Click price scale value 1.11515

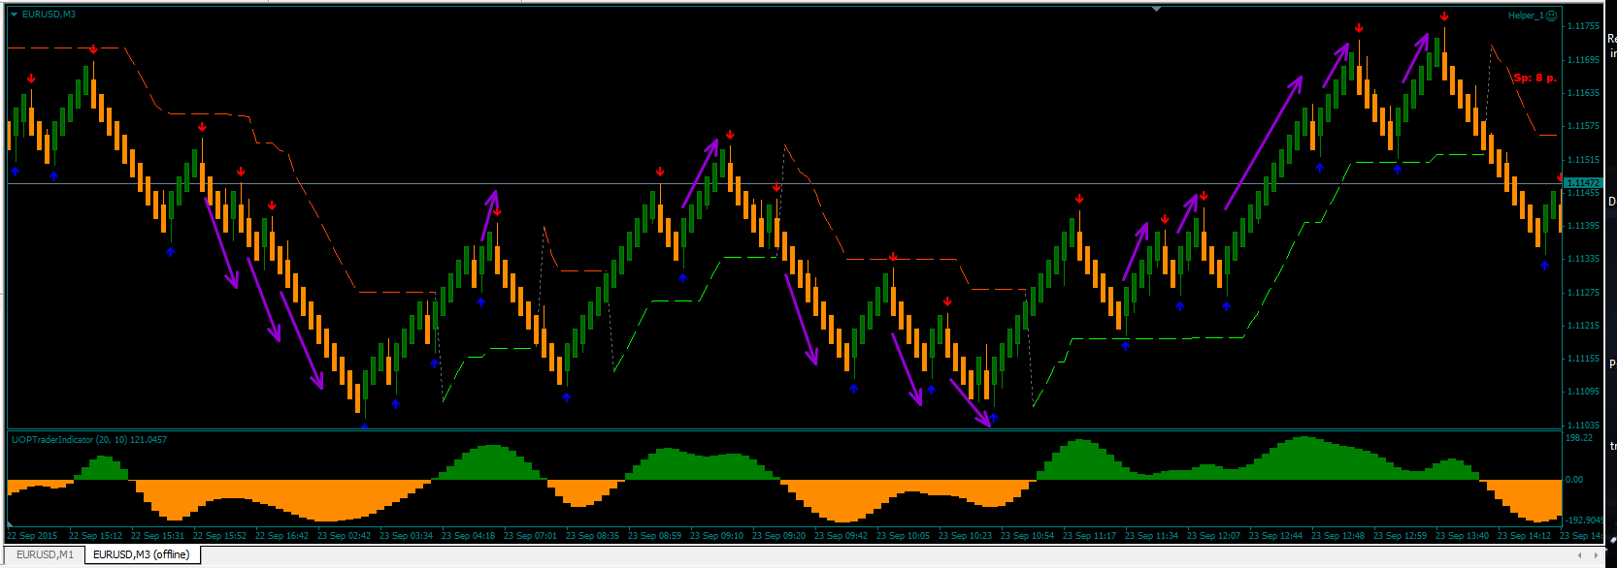click(x=1583, y=159)
